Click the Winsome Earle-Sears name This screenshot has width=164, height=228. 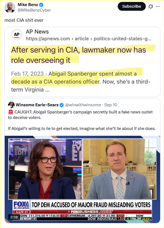tap(37, 105)
